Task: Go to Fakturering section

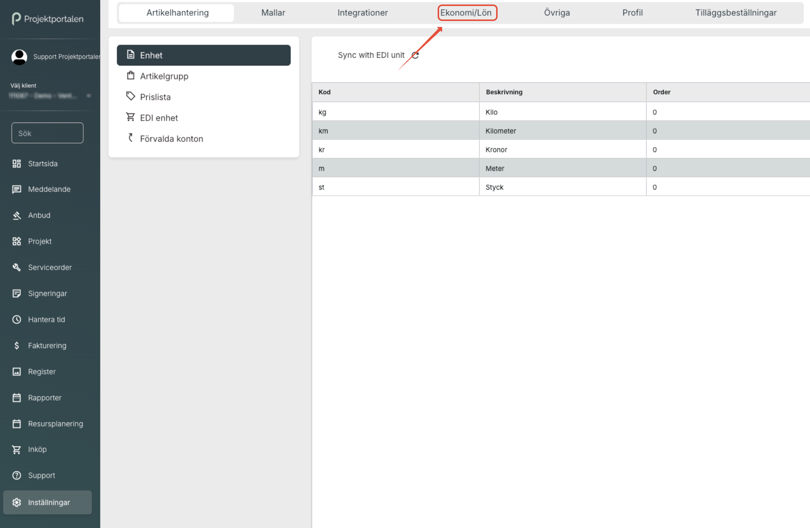Action: (x=47, y=346)
